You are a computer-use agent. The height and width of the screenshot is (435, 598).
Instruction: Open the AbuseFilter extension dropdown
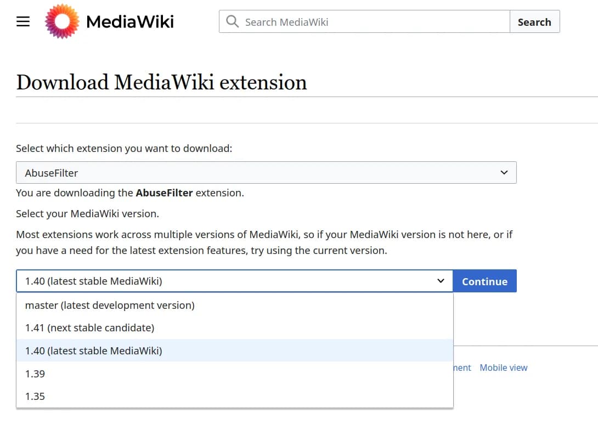coord(266,172)
